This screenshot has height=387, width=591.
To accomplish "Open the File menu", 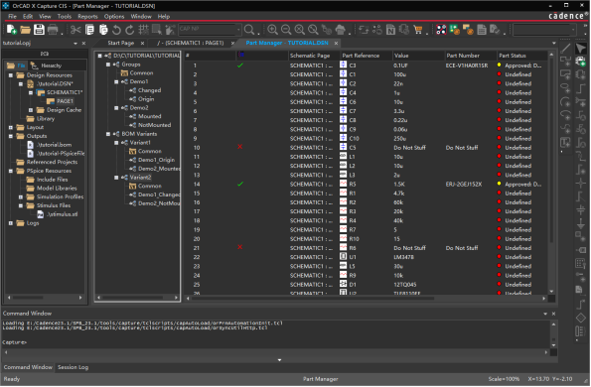I will (13, 16).
